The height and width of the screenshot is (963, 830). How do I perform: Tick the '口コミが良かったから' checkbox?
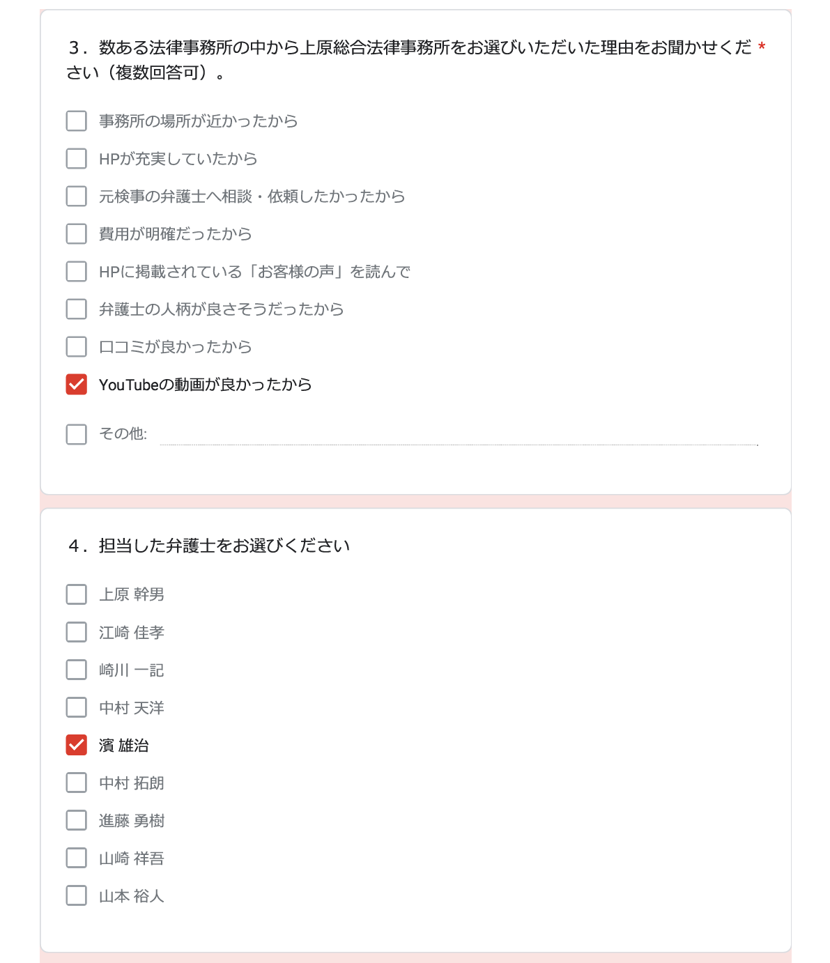pyautogui.click(x=77, y=347)
